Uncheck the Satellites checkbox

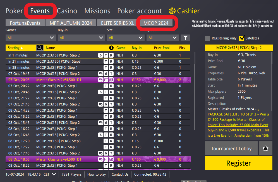[241, 38]
